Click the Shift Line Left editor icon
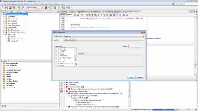 (111, 15)
